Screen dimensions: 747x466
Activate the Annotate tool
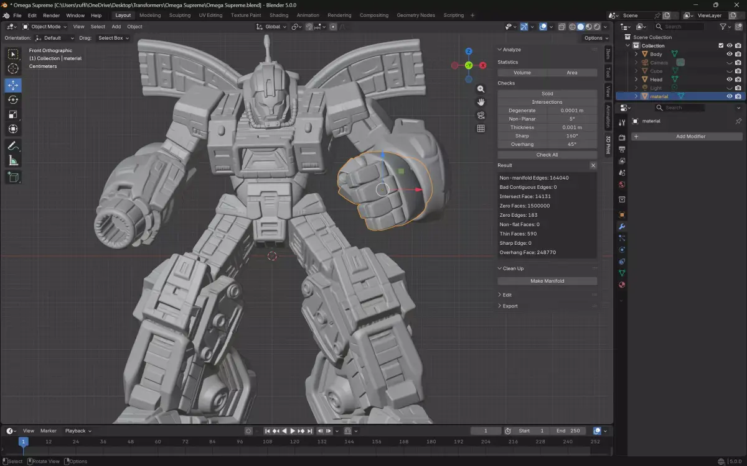pos(13,147)
